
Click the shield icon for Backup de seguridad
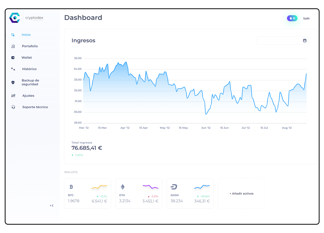pos(13,82)
